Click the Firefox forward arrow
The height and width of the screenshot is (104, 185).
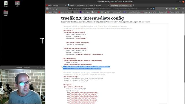point(50,9)
